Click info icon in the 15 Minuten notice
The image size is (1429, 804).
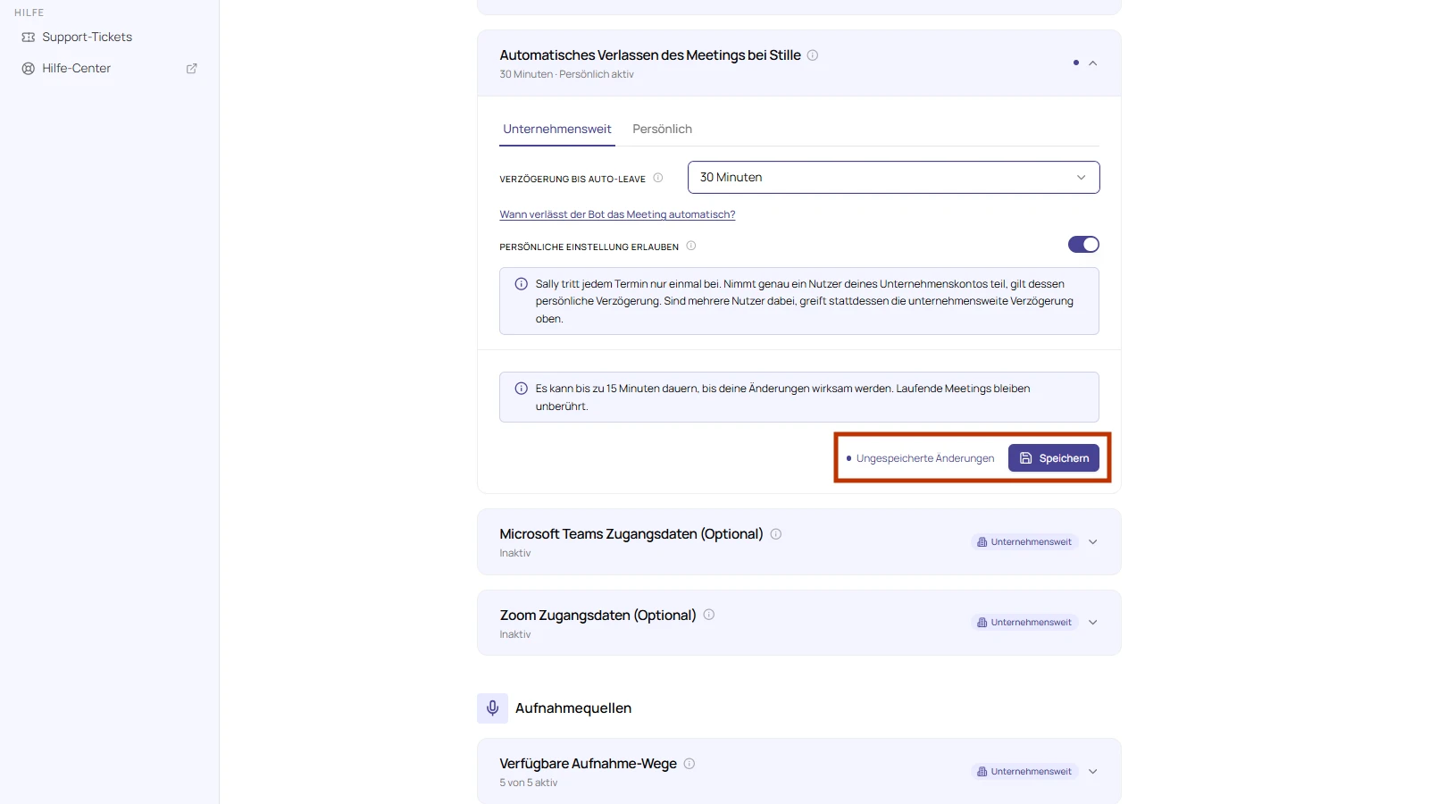coord(522,389)
